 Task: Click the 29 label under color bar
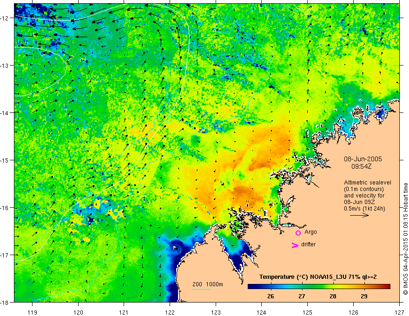point(364,296)
